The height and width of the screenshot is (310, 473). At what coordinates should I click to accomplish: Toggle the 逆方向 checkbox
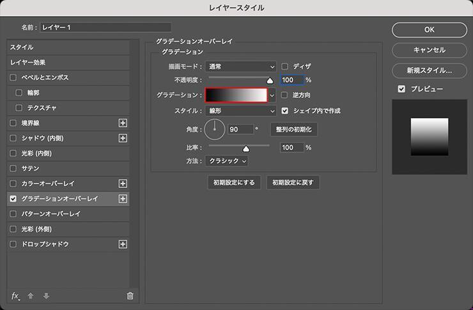[285, 95]
